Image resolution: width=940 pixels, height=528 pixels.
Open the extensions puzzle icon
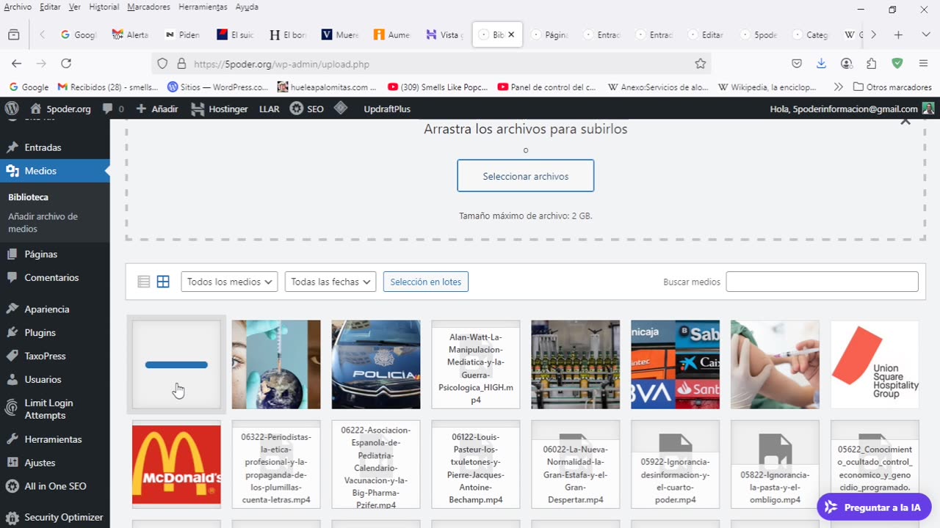point(872,64)
